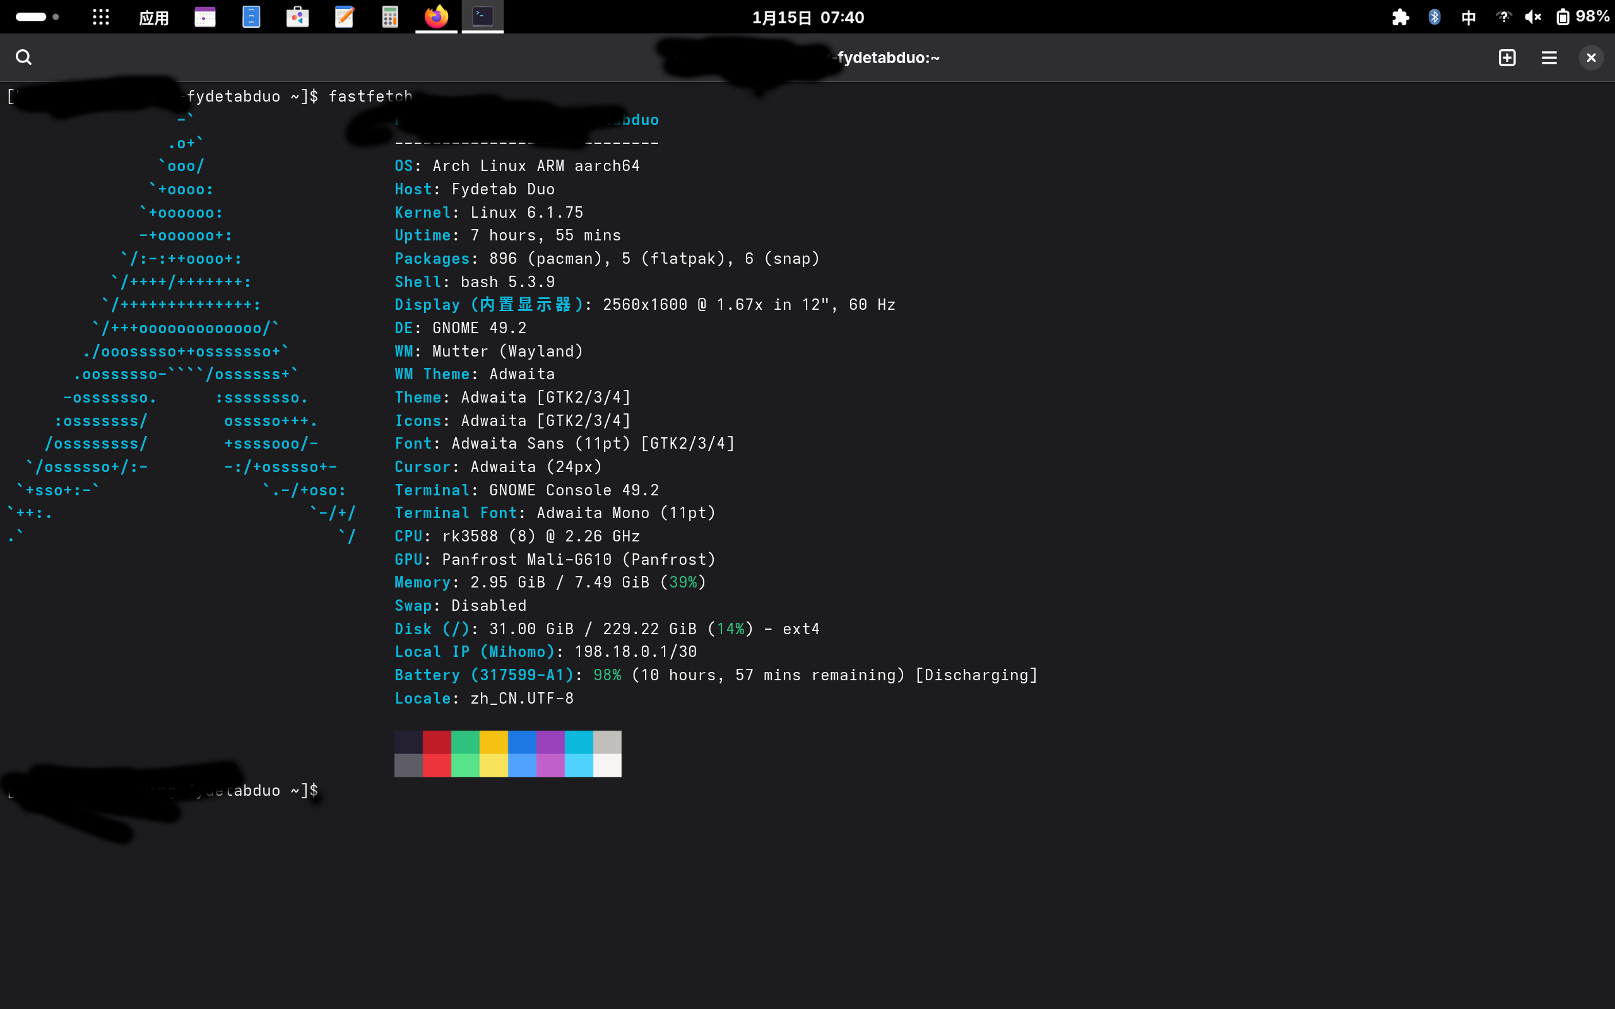1615x1009 pixels.
Task: Click the Icons: Adwaita line
Action: [x=512, y=420]
